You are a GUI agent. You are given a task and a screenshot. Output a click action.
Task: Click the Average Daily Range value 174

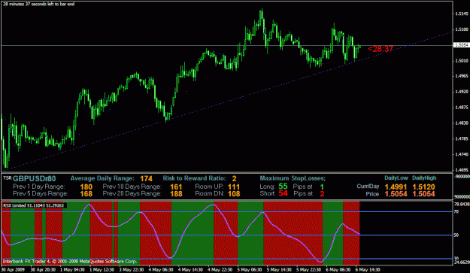pyautogui.click(x=147, y=179)
